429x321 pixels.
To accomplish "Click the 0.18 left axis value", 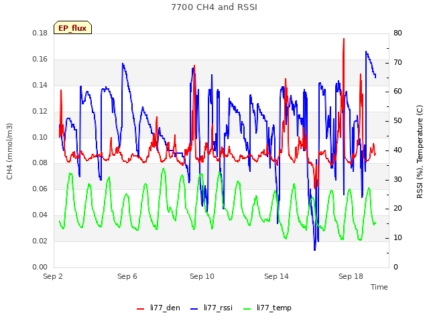I will [40, 33].
